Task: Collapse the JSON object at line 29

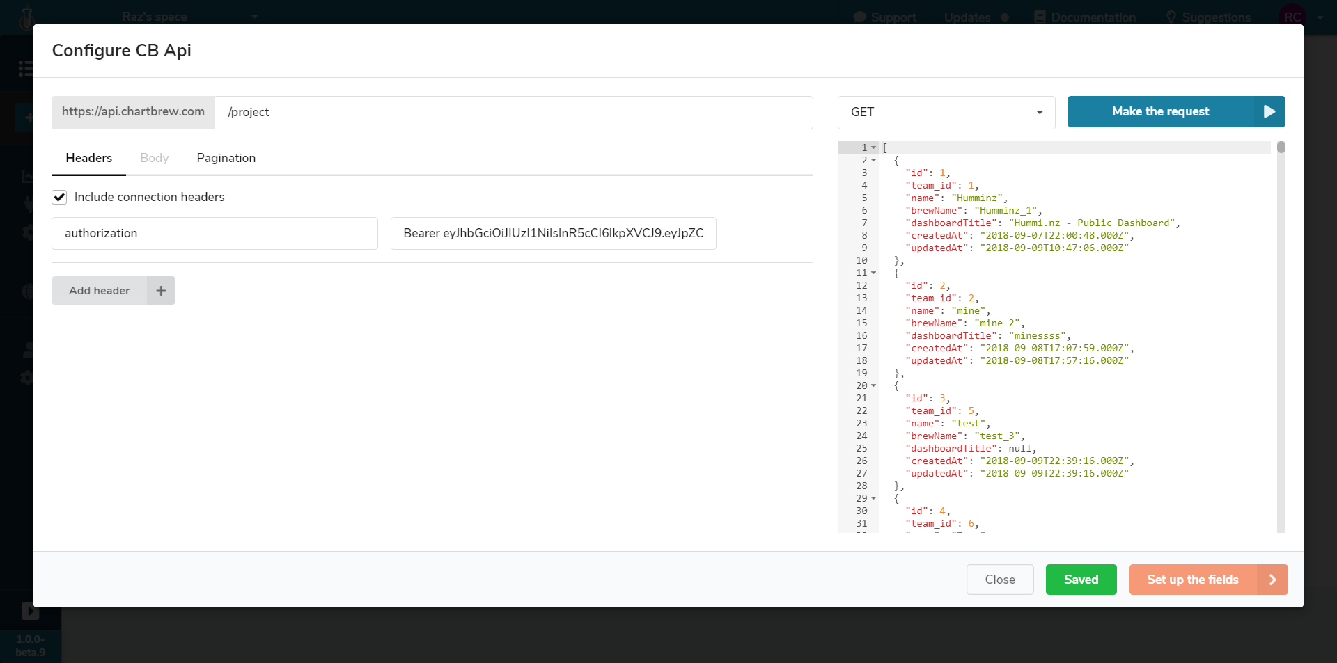Action: point(874,498)
